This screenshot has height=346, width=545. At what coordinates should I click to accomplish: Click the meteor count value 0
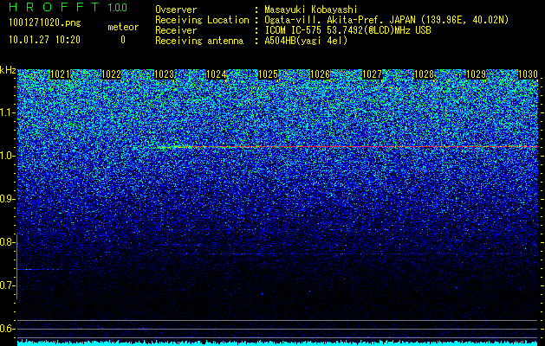(123, 40)
